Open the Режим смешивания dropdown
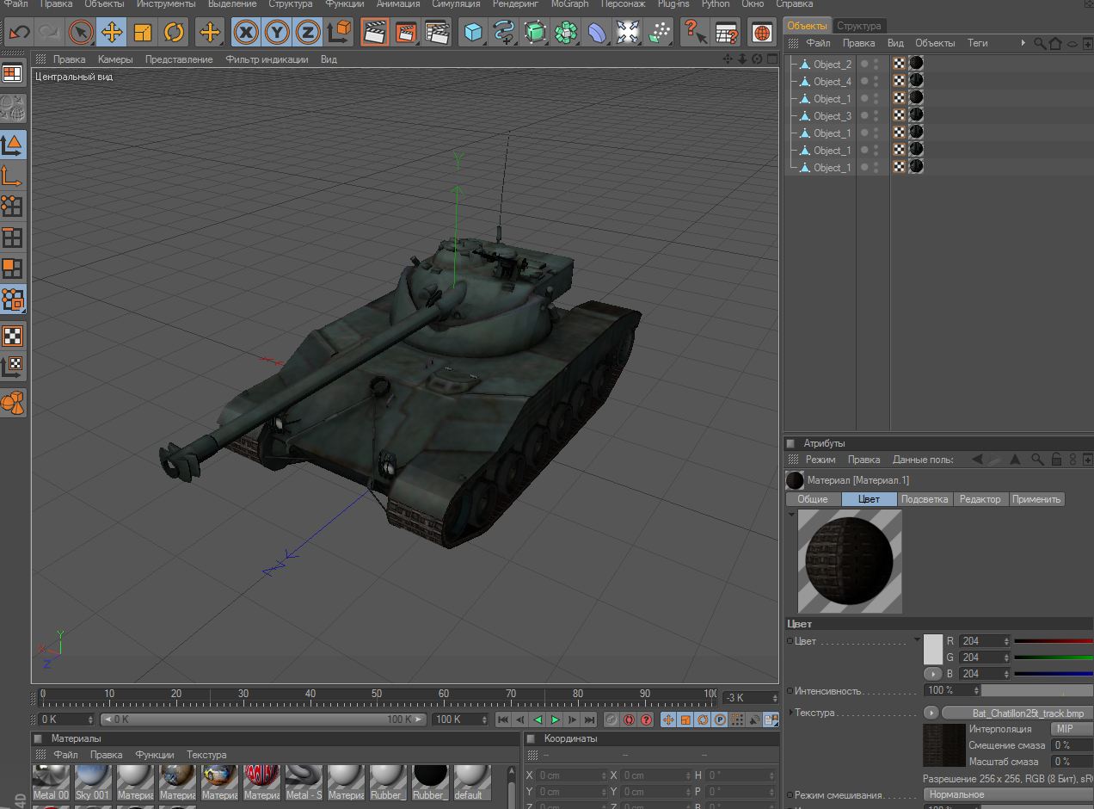 click(1008, 794)
